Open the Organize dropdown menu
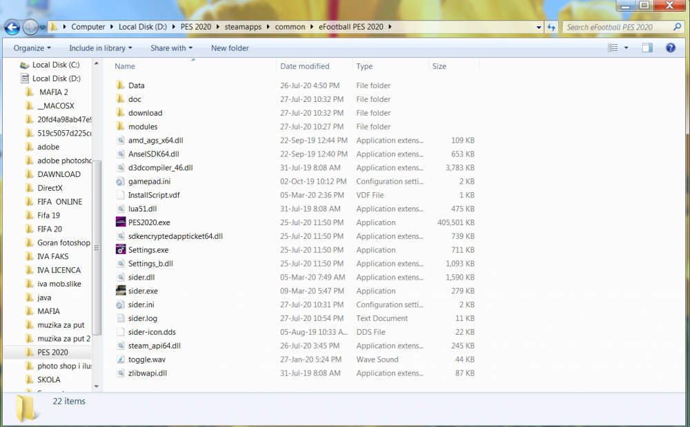690x427 pixels. click(x=32, y=48)
